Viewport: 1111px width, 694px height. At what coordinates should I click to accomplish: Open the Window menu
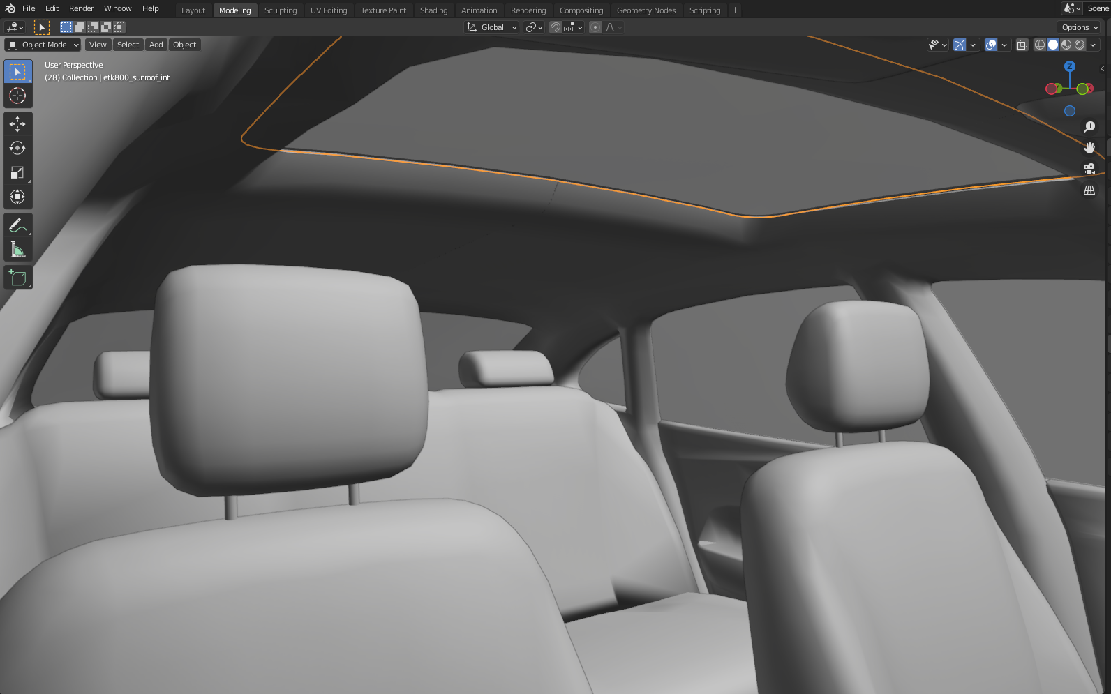tap(118, 8)
